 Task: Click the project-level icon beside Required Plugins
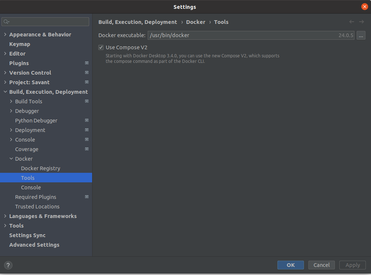(87, 197)
